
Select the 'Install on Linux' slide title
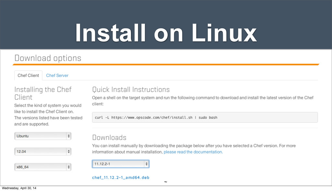tap(166, 34)
